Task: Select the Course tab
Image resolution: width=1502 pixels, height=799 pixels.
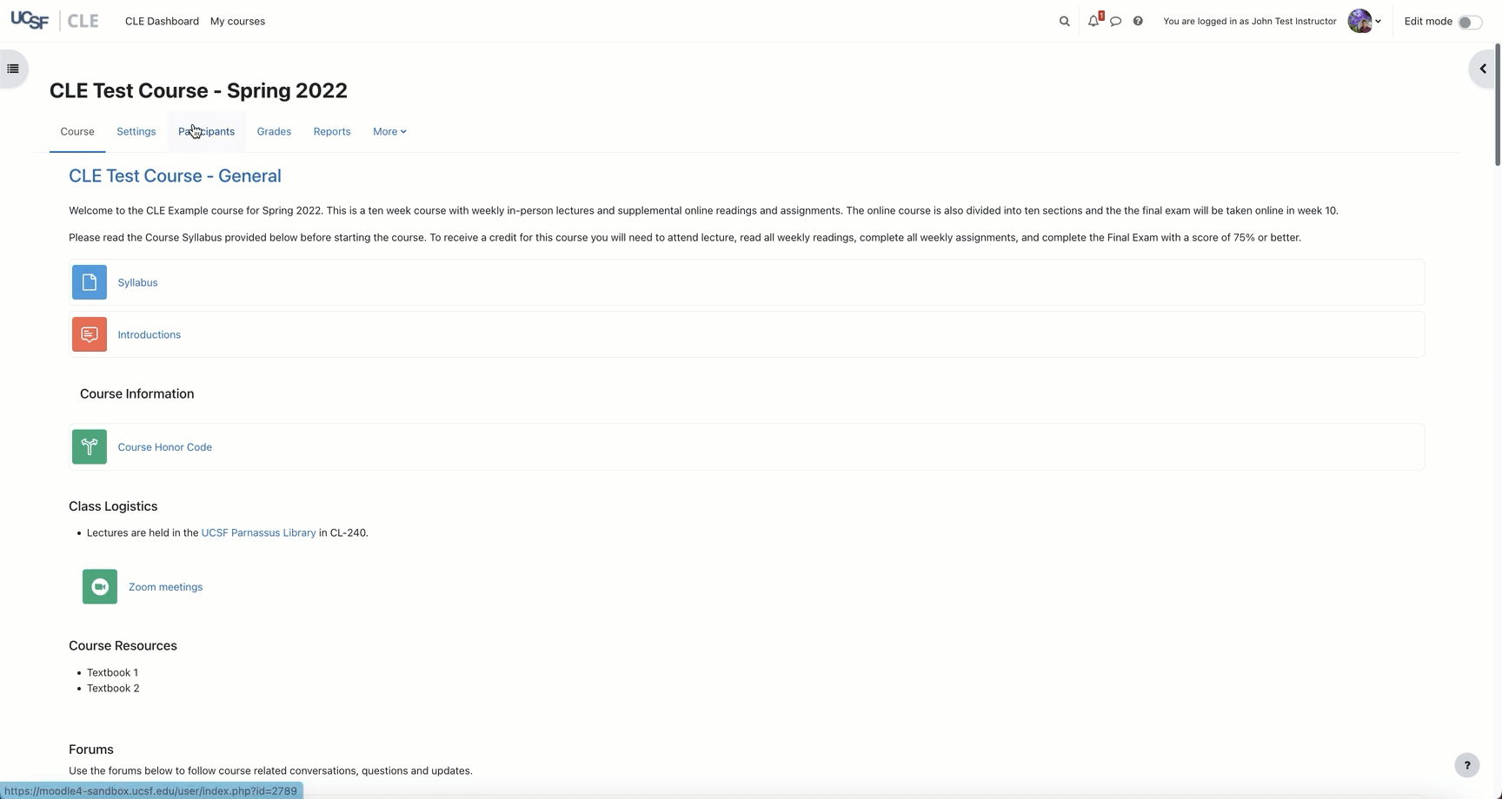Action: [77, 132]
